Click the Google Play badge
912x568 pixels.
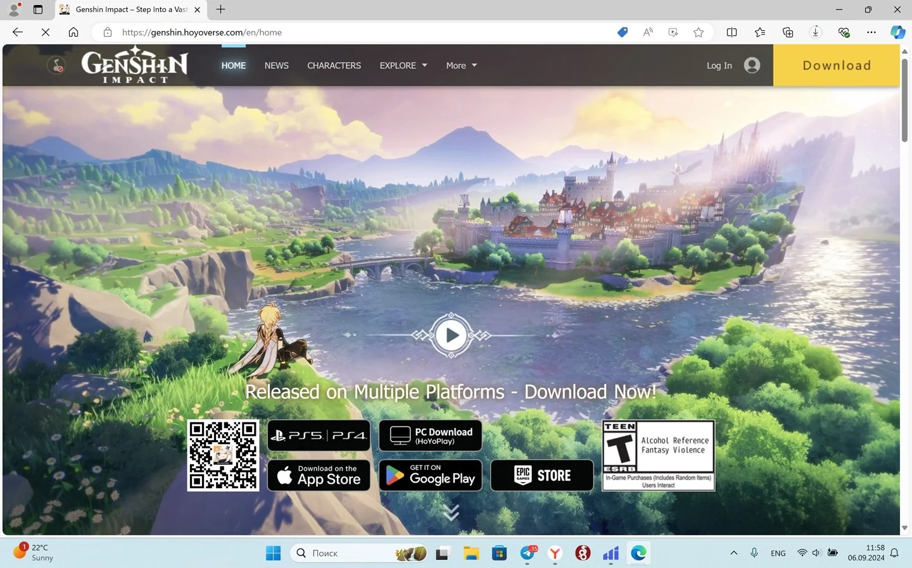431,475
